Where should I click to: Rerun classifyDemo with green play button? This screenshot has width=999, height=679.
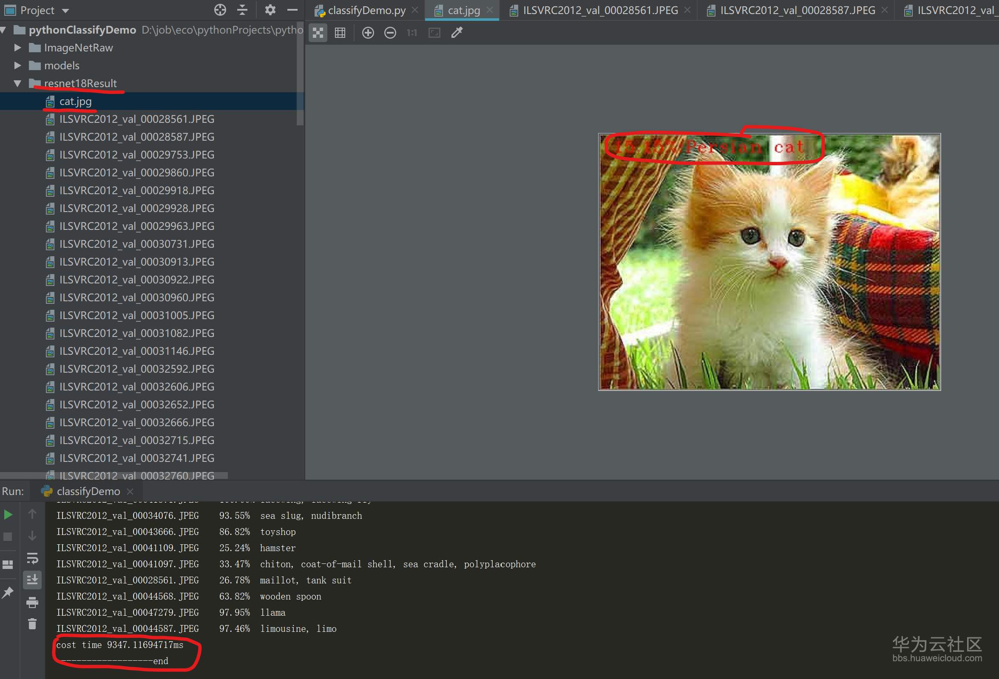tap(8, 515)
